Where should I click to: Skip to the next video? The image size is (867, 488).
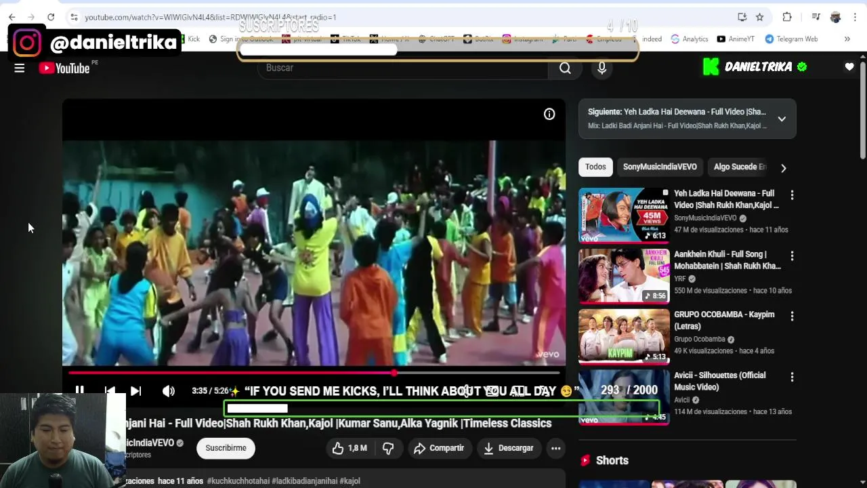coord(135,391)
